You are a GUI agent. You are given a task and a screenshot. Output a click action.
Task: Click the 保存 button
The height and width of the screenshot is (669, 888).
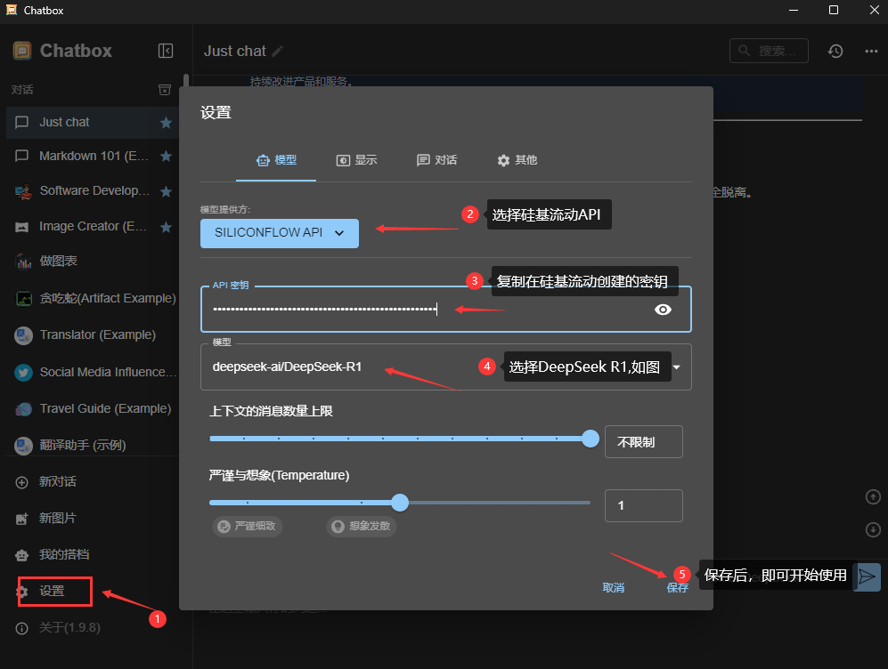click(677, 587)
